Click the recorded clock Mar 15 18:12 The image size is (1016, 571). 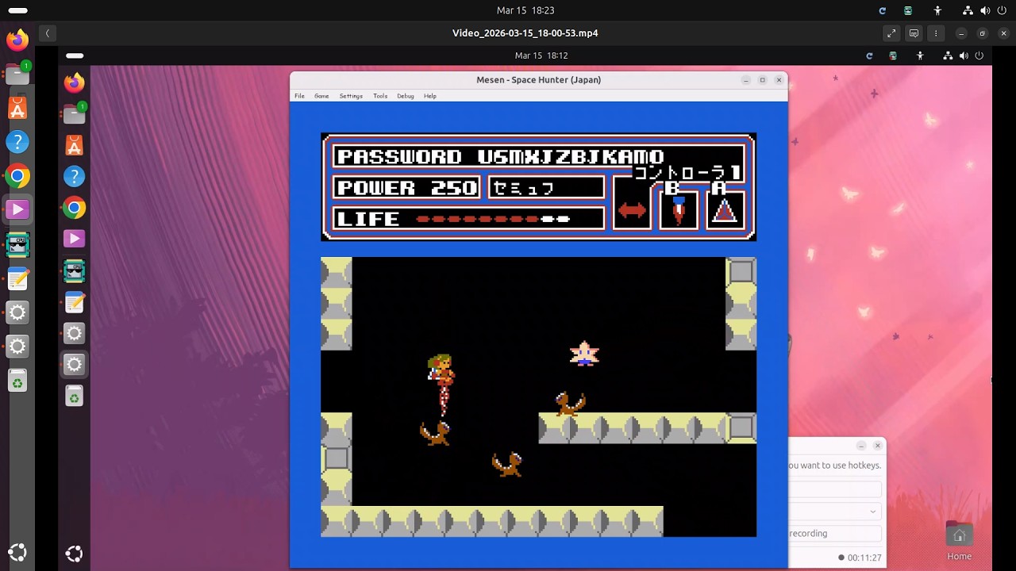pyautogui.click(x=541, y=56)
